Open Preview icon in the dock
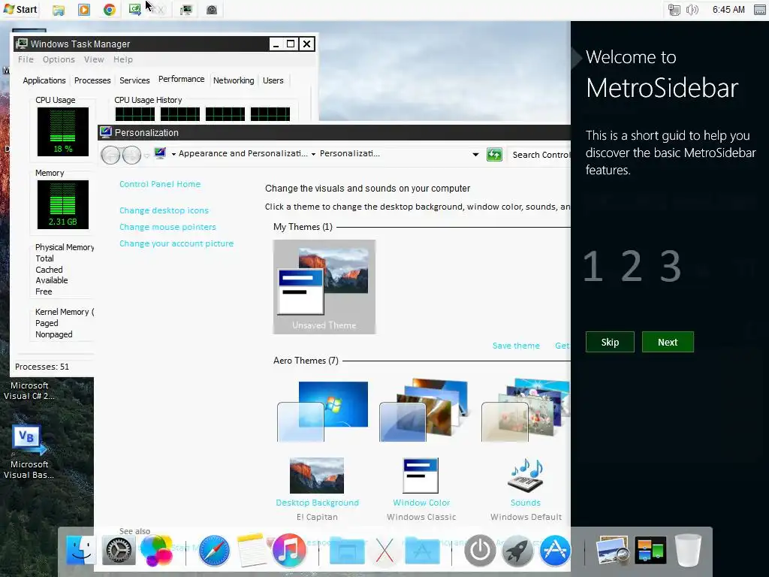 (613, 551)
